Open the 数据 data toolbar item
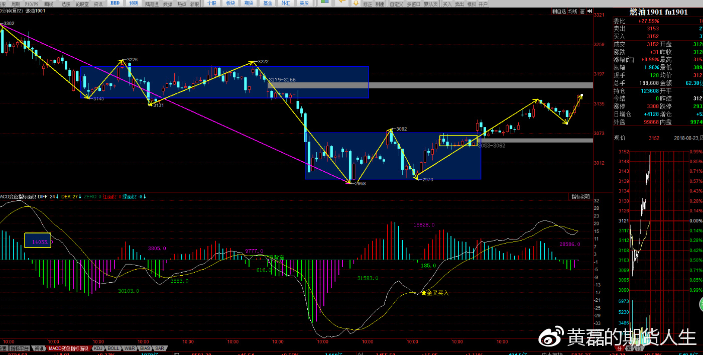Image resolution: width=703 pixels, height=355 pixels. [167, 4]
